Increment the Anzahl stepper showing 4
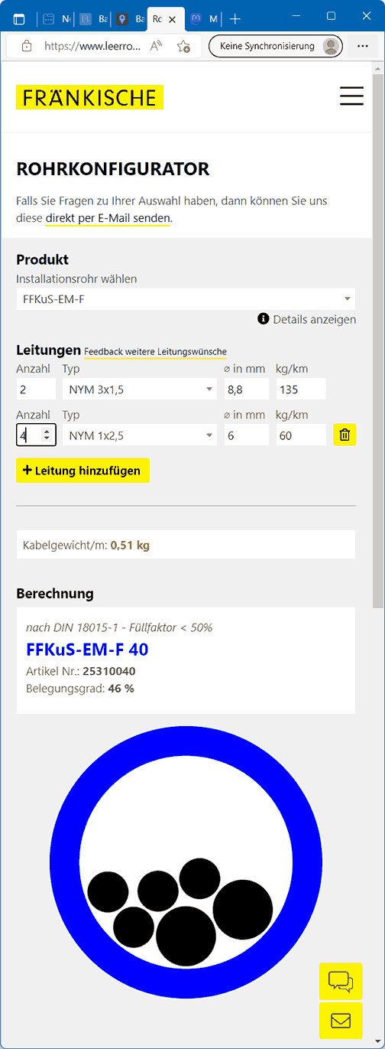 (x=47, y=432)
